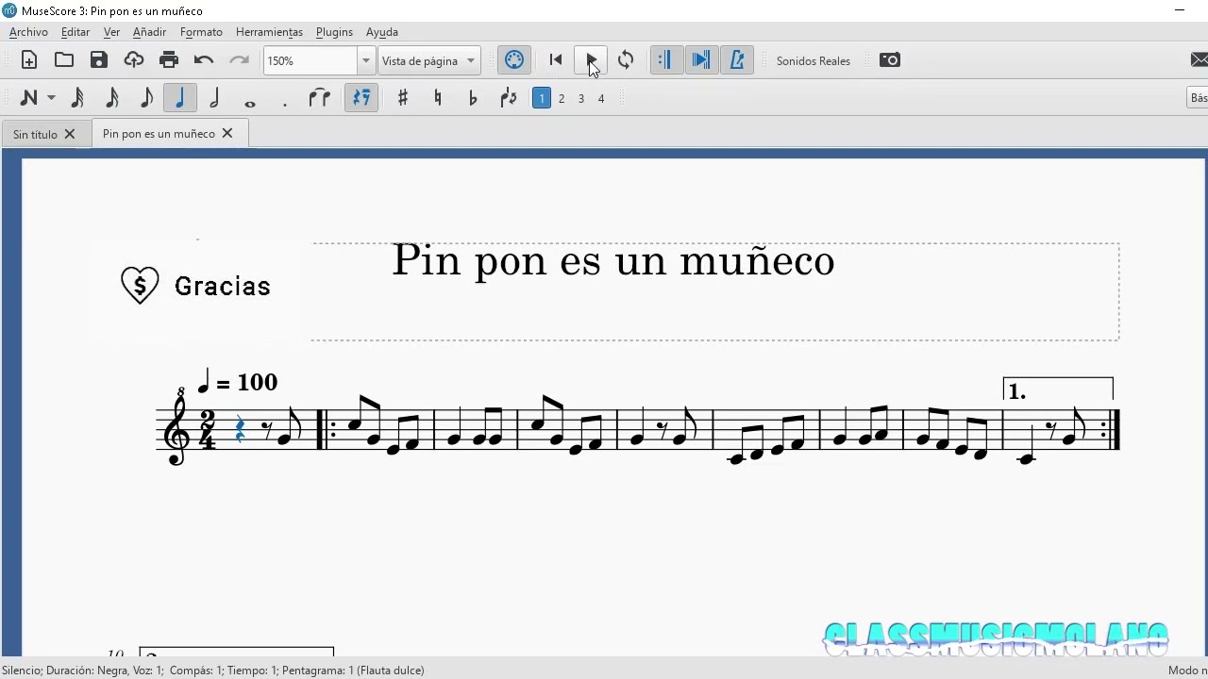Screen dimensions: 1208x679
Task: Flip note direction icon
Action: click(509, 98)
